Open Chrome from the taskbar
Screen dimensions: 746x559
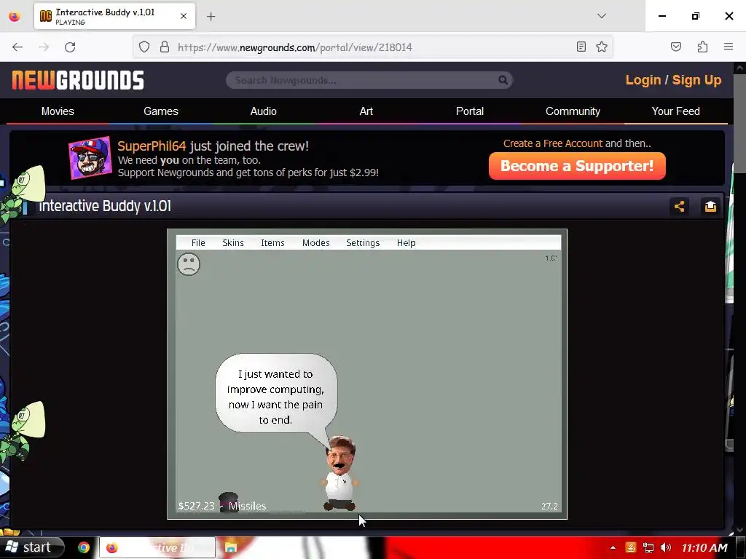point(84,547)
